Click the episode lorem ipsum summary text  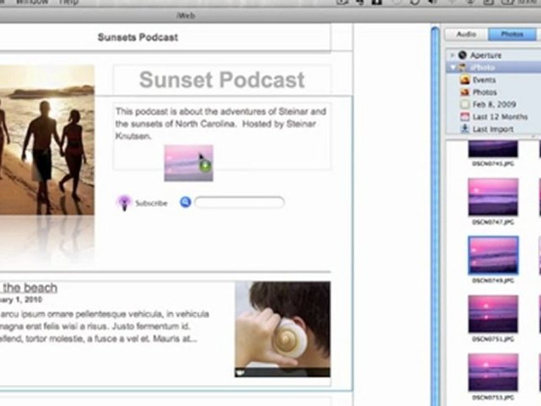point(105,326)
